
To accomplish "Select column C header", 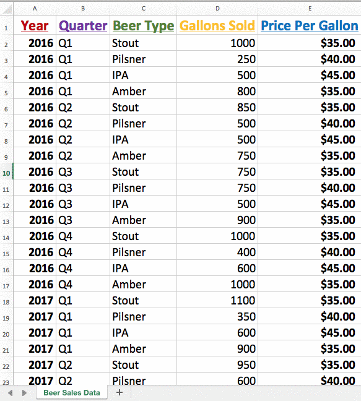I will click(x=143, y=9).
